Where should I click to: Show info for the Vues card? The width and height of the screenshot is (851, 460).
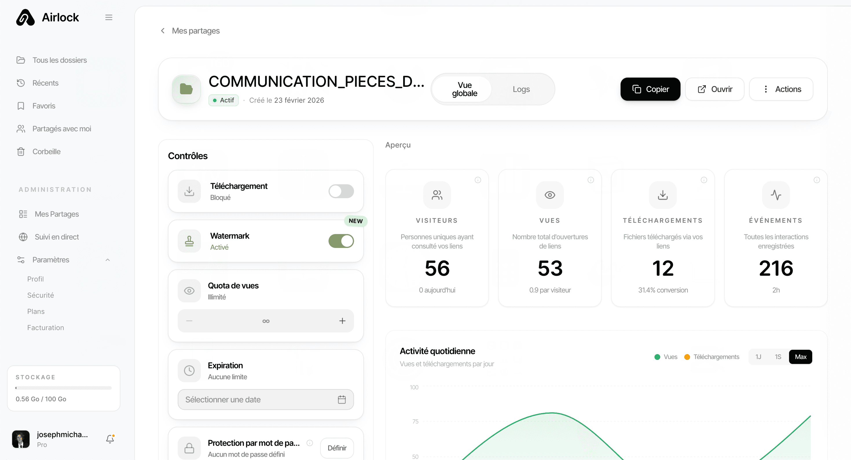pos(591,180)
